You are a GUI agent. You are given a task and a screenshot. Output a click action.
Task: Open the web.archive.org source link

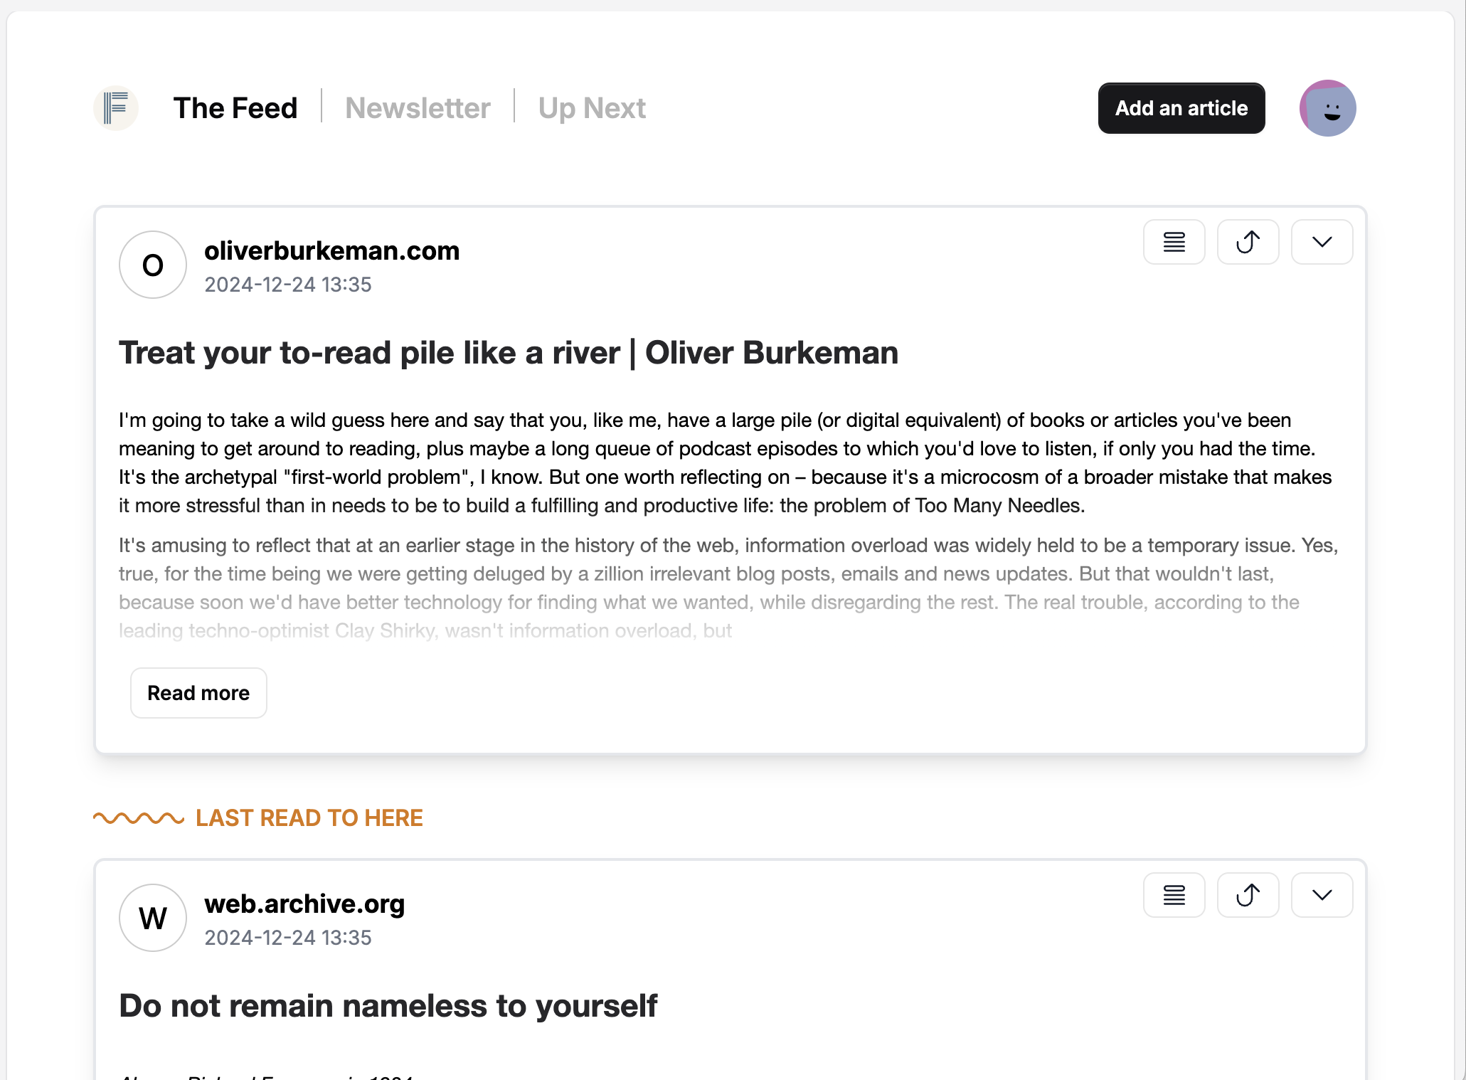(x=304, y=904)
